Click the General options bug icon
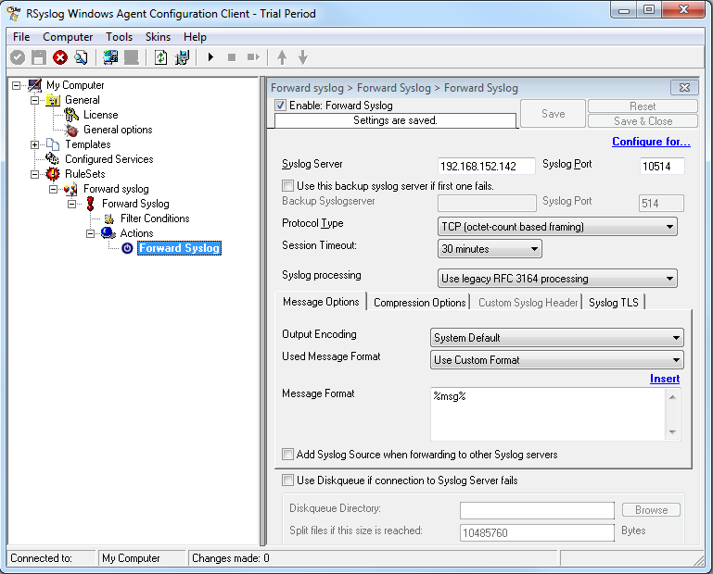The width and height of the screenshot is (713, 574). coord(71,130)
